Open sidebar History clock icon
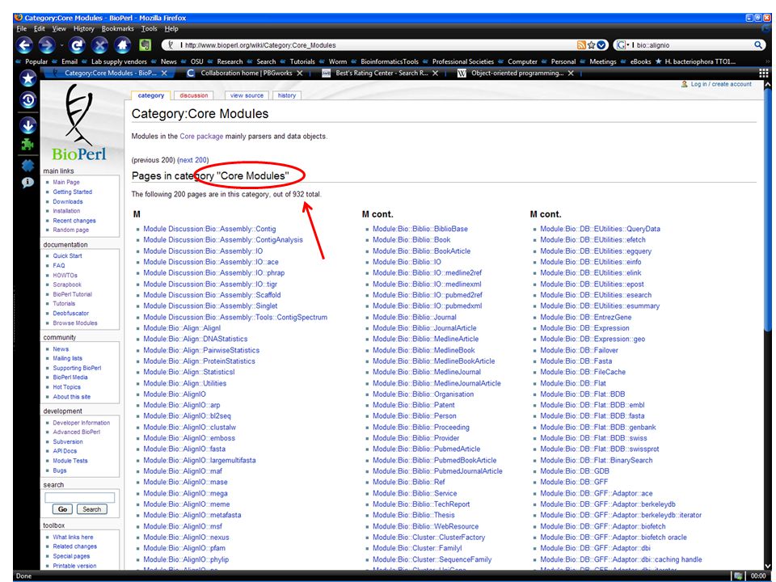 [x=28, y=100]
